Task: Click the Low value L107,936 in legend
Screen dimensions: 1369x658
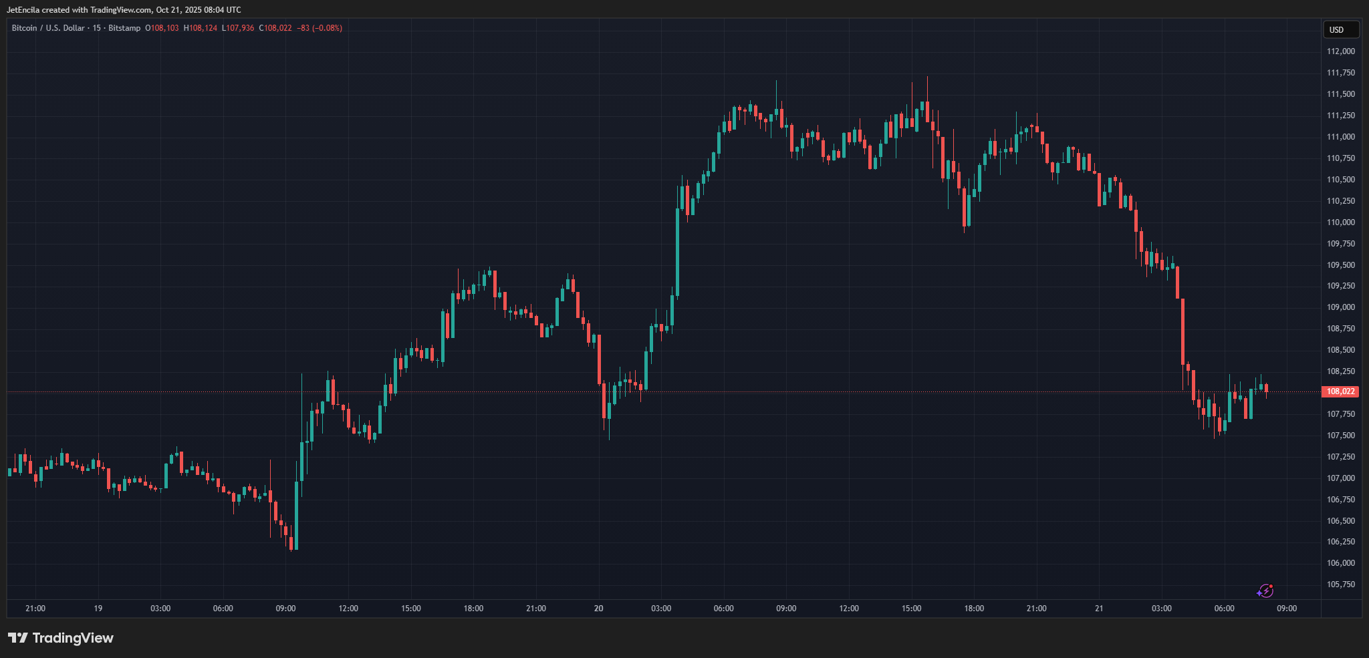Action: (x=238, y=28)
